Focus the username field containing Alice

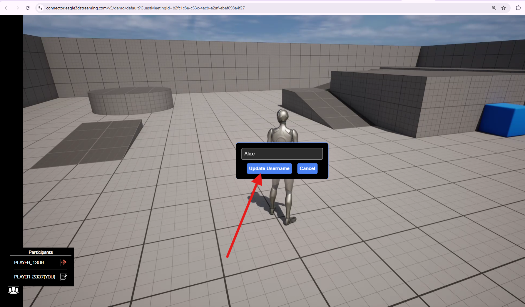click(x=282, y=154)
